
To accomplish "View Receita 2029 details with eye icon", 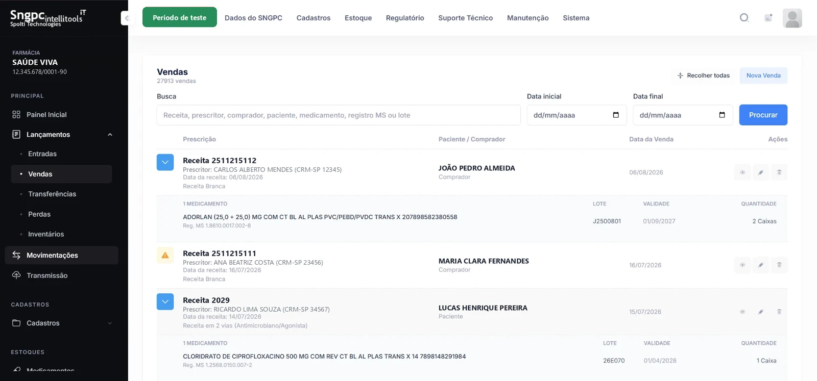I will point(742,312).
